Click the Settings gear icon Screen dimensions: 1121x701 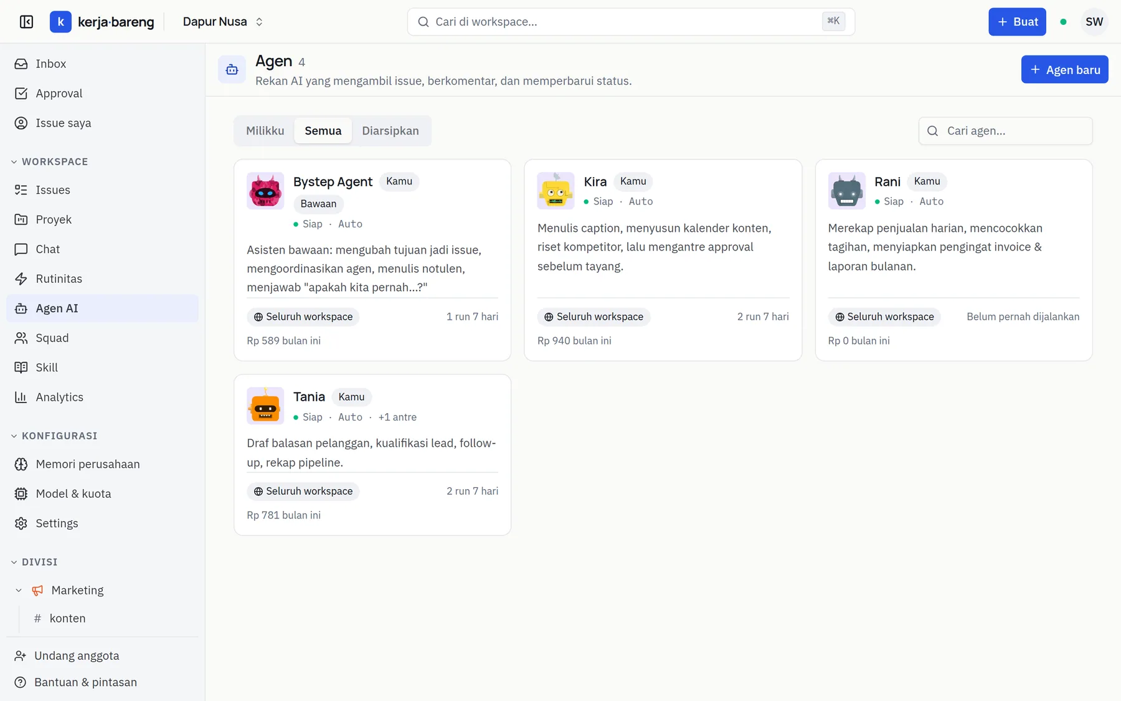(x=21, y=523)
